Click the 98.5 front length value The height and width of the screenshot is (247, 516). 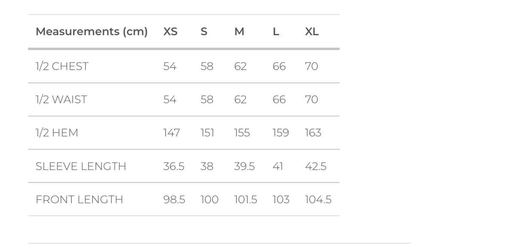(x=174, y=200)
